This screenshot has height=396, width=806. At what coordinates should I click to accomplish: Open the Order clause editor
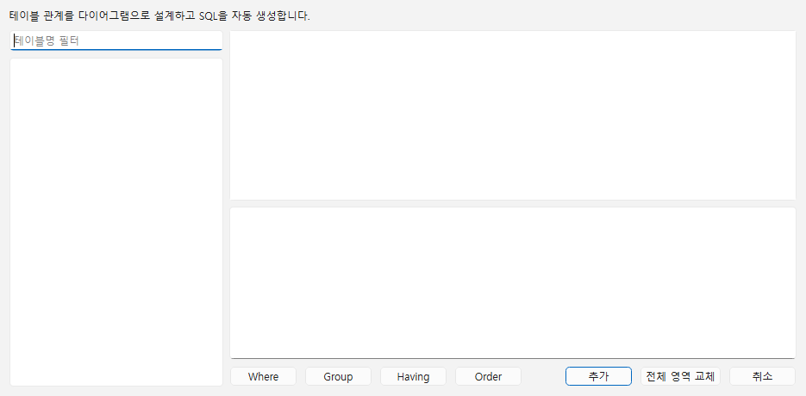488,376
